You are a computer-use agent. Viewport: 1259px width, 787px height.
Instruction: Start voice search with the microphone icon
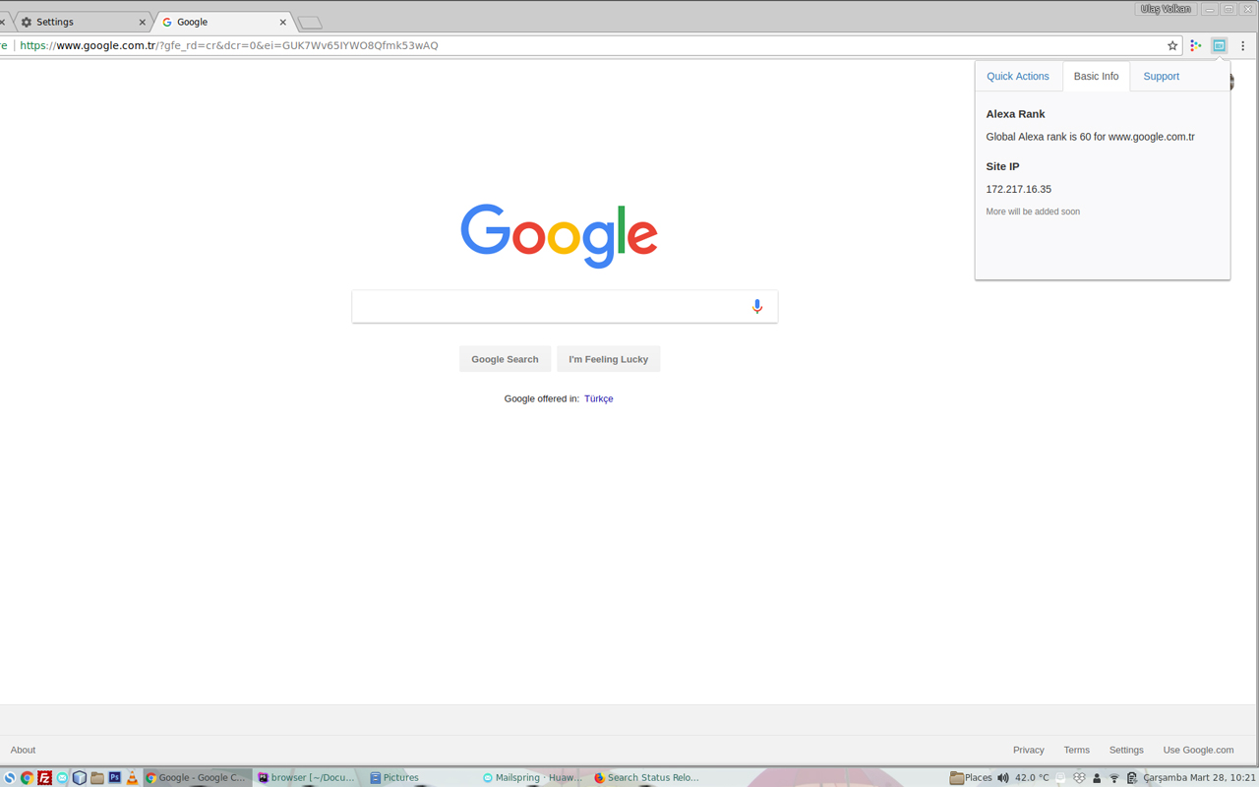[756, 306]
